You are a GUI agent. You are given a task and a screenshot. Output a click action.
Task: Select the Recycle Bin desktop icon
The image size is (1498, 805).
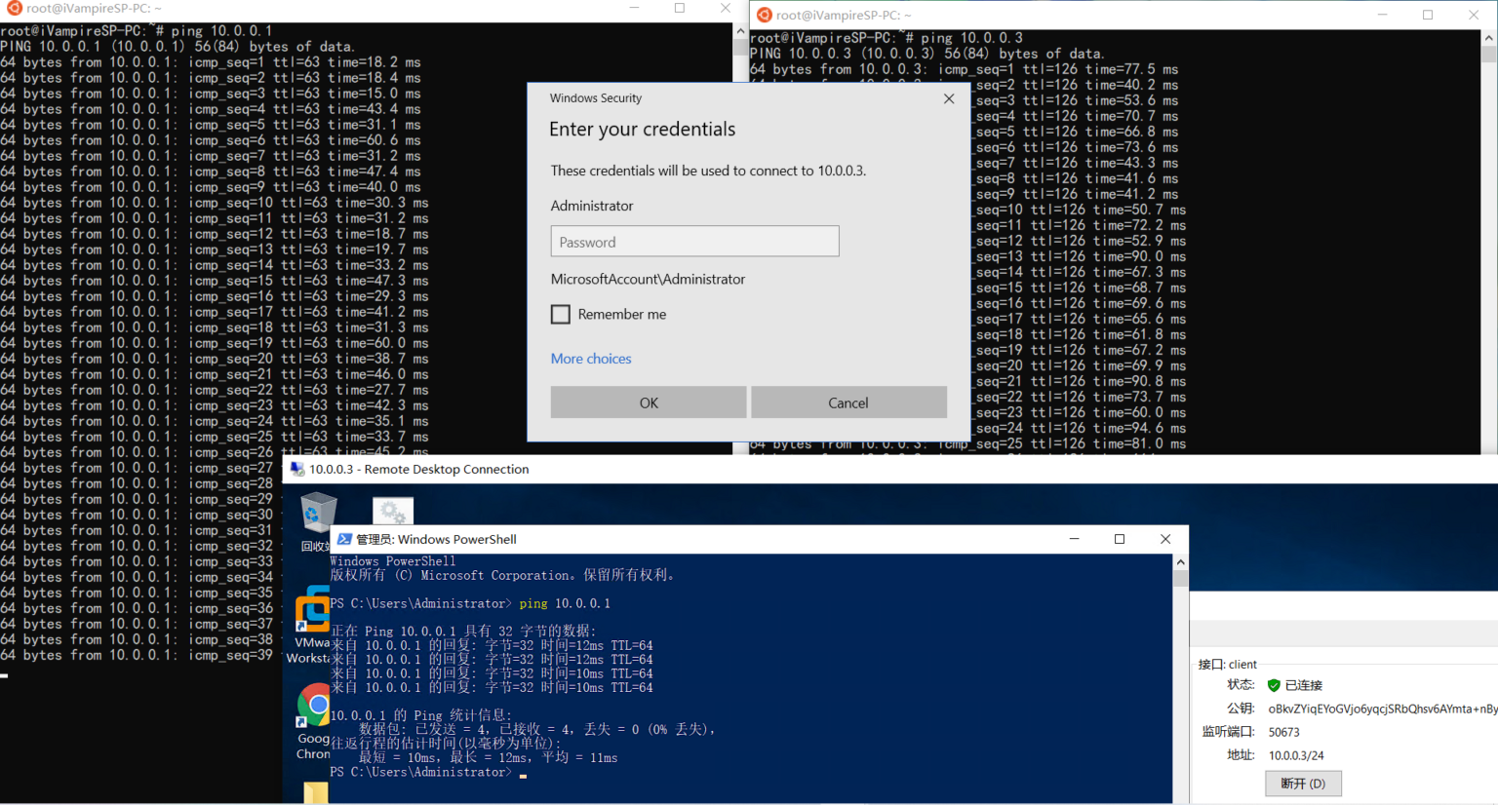pyautogui.click(x=318, y=515)
